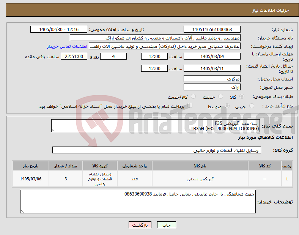Image resolution: width=299 pixels, height=235 pixels.
Task: Open the اطلاعات تماس خریدار link
Action: 67,46
